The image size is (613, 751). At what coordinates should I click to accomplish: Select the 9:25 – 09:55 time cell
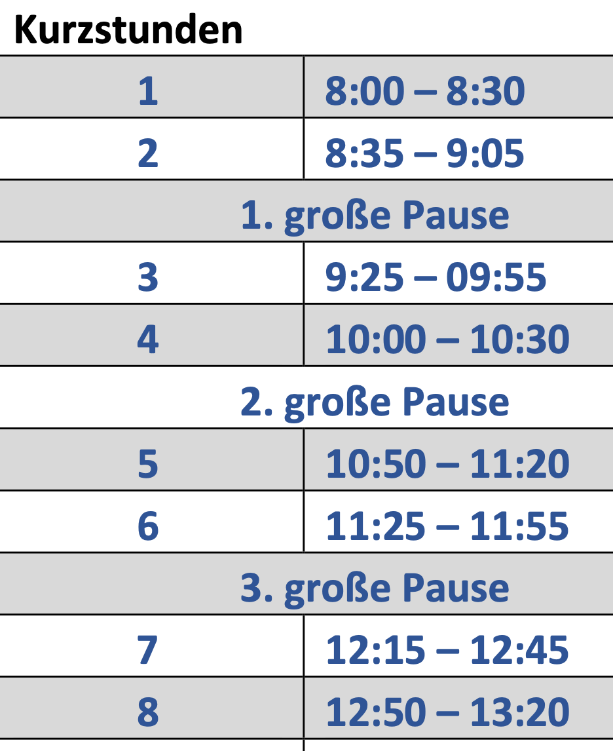point(436,277)
